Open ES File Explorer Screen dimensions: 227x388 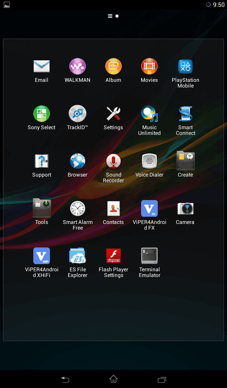click(x=78, y=256)
